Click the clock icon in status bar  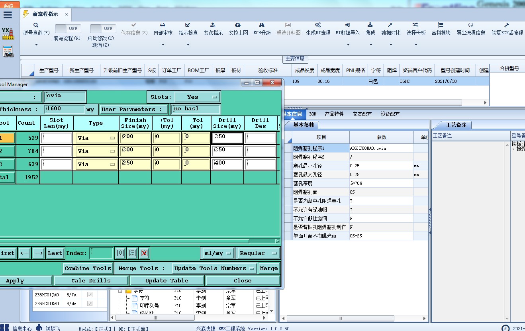[x=505, y=328]
